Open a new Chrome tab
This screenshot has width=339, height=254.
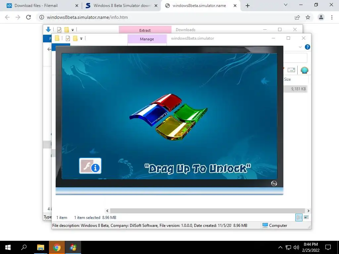(x=248, y=6)
